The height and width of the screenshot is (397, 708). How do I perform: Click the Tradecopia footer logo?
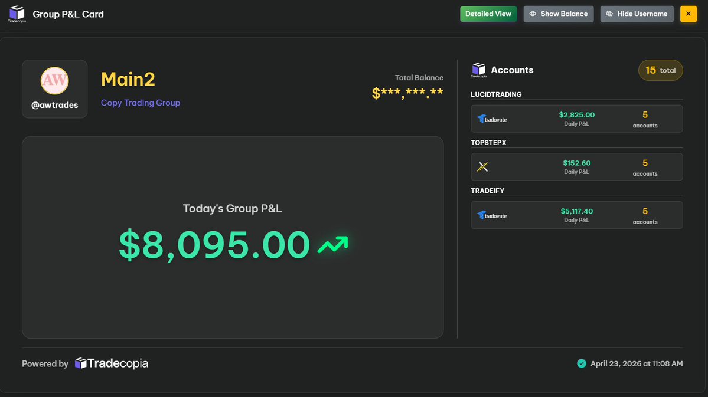click(x=112, y=363)
